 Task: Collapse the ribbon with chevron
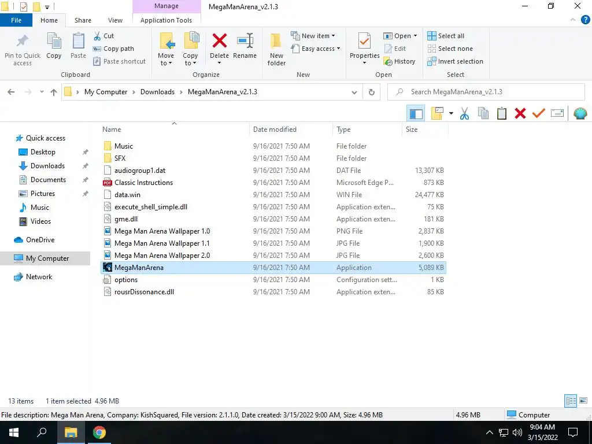pos(573,20)
